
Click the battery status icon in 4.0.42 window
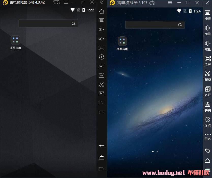[x=84, y=10]
